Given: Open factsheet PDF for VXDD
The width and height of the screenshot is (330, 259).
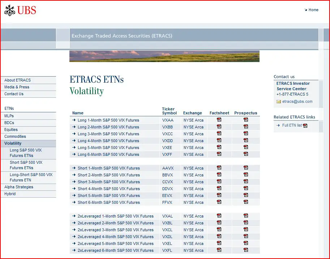Looking at the screenshot, I should tap(219, 140).
